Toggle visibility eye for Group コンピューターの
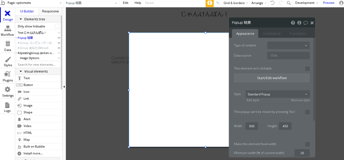 (59, 43)
